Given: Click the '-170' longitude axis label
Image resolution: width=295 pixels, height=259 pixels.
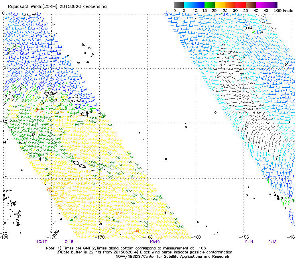Looking at the screenshot, I should click(100, 237).
